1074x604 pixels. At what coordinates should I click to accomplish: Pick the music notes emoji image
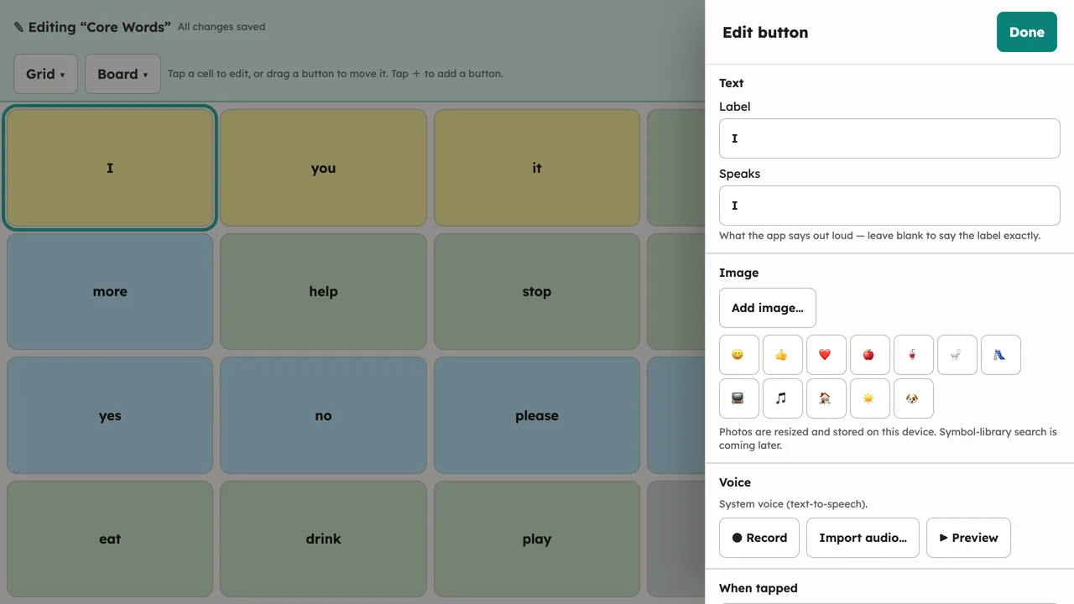tap(783, 398)
